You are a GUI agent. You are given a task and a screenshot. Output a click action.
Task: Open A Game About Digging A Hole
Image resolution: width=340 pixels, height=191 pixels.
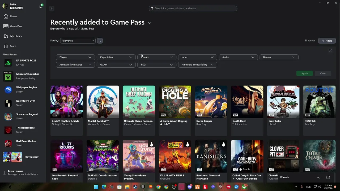point(175,111)
